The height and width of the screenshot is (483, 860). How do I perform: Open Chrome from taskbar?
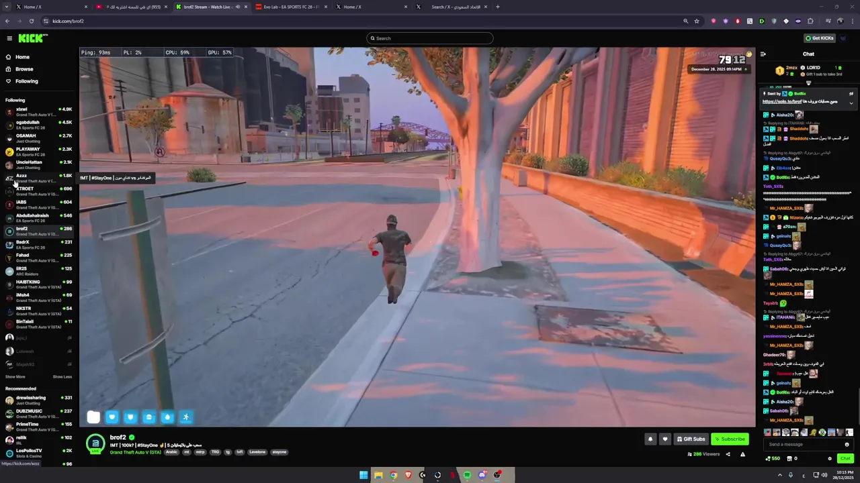(393, 475)
